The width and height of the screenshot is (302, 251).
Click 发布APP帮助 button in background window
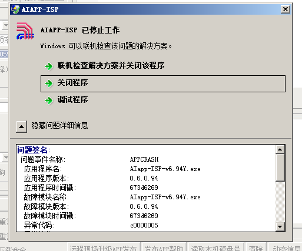[164, 247]
